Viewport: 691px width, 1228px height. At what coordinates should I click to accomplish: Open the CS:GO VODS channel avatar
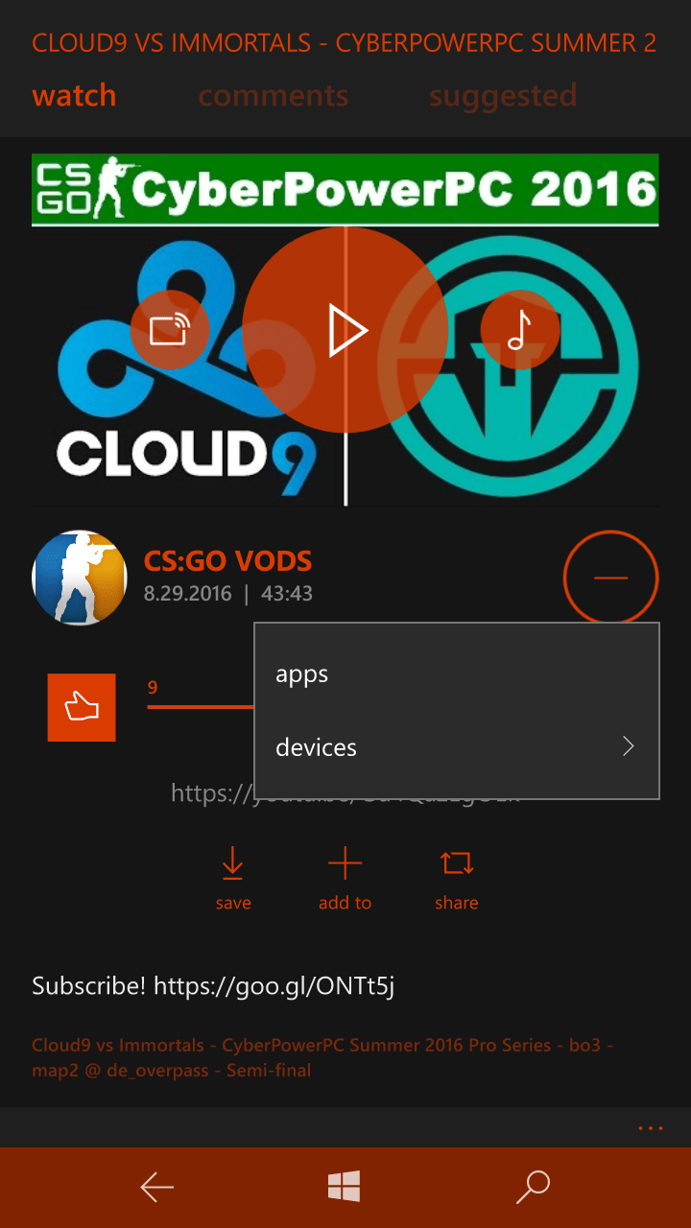(x=80, y=578)
